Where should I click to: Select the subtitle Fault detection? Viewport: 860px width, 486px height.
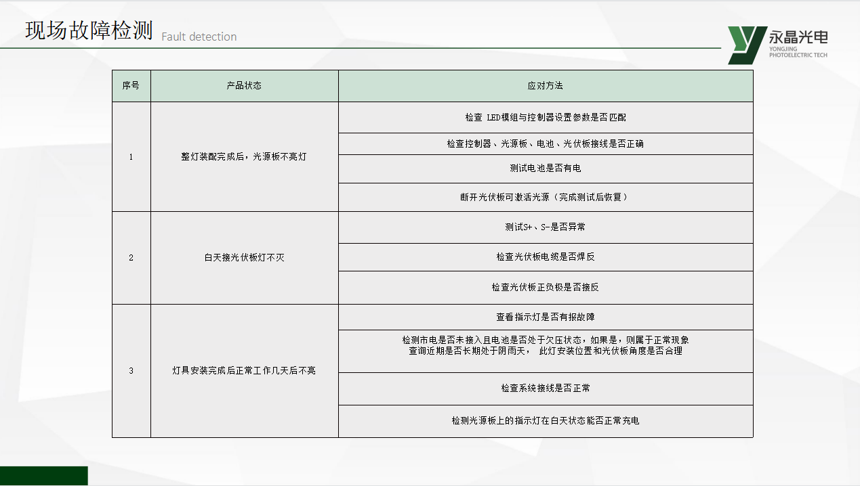pyautogui.click(x=199, y=37)
